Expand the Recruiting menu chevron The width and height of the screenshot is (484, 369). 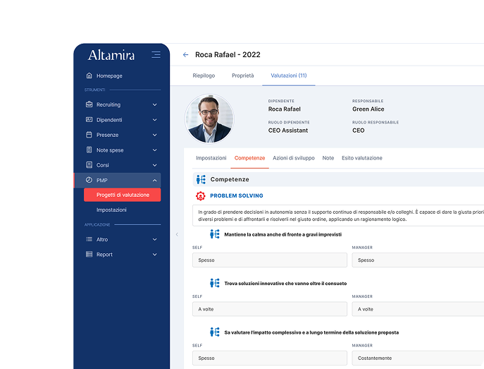point(154,104)
